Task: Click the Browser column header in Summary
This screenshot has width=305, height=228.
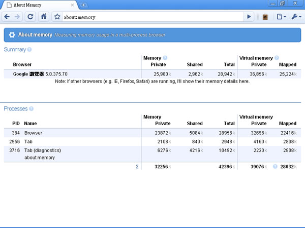Action: pos(22,64)
